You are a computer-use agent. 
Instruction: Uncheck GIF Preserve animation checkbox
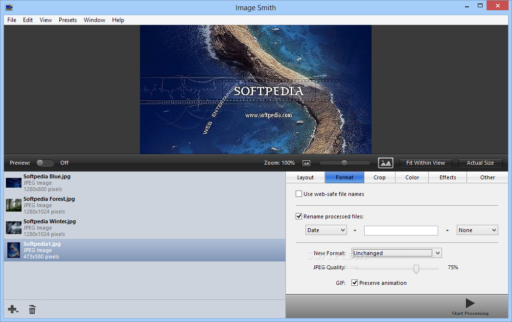pyautogui.click(x=354, y=282)
